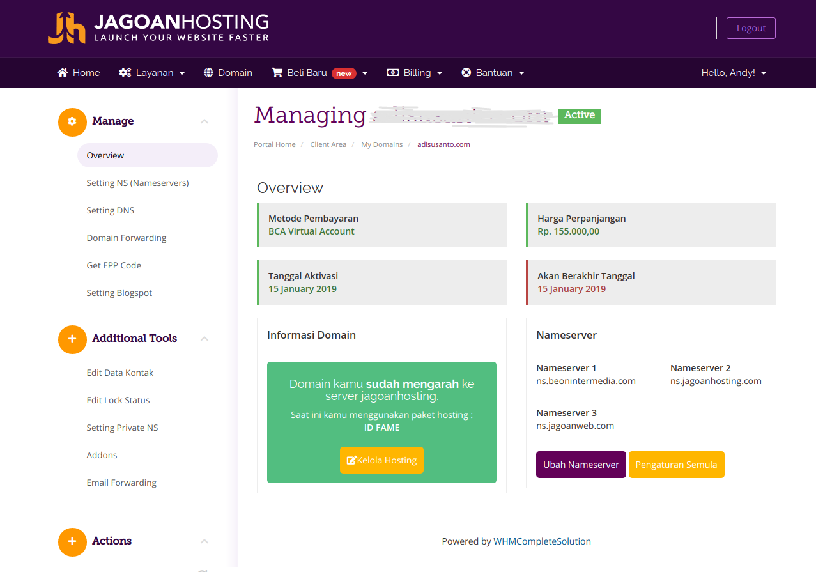Open the Billing dropdown menu
816x572 pixels.
pyautogui.click(x=415, y=73)
